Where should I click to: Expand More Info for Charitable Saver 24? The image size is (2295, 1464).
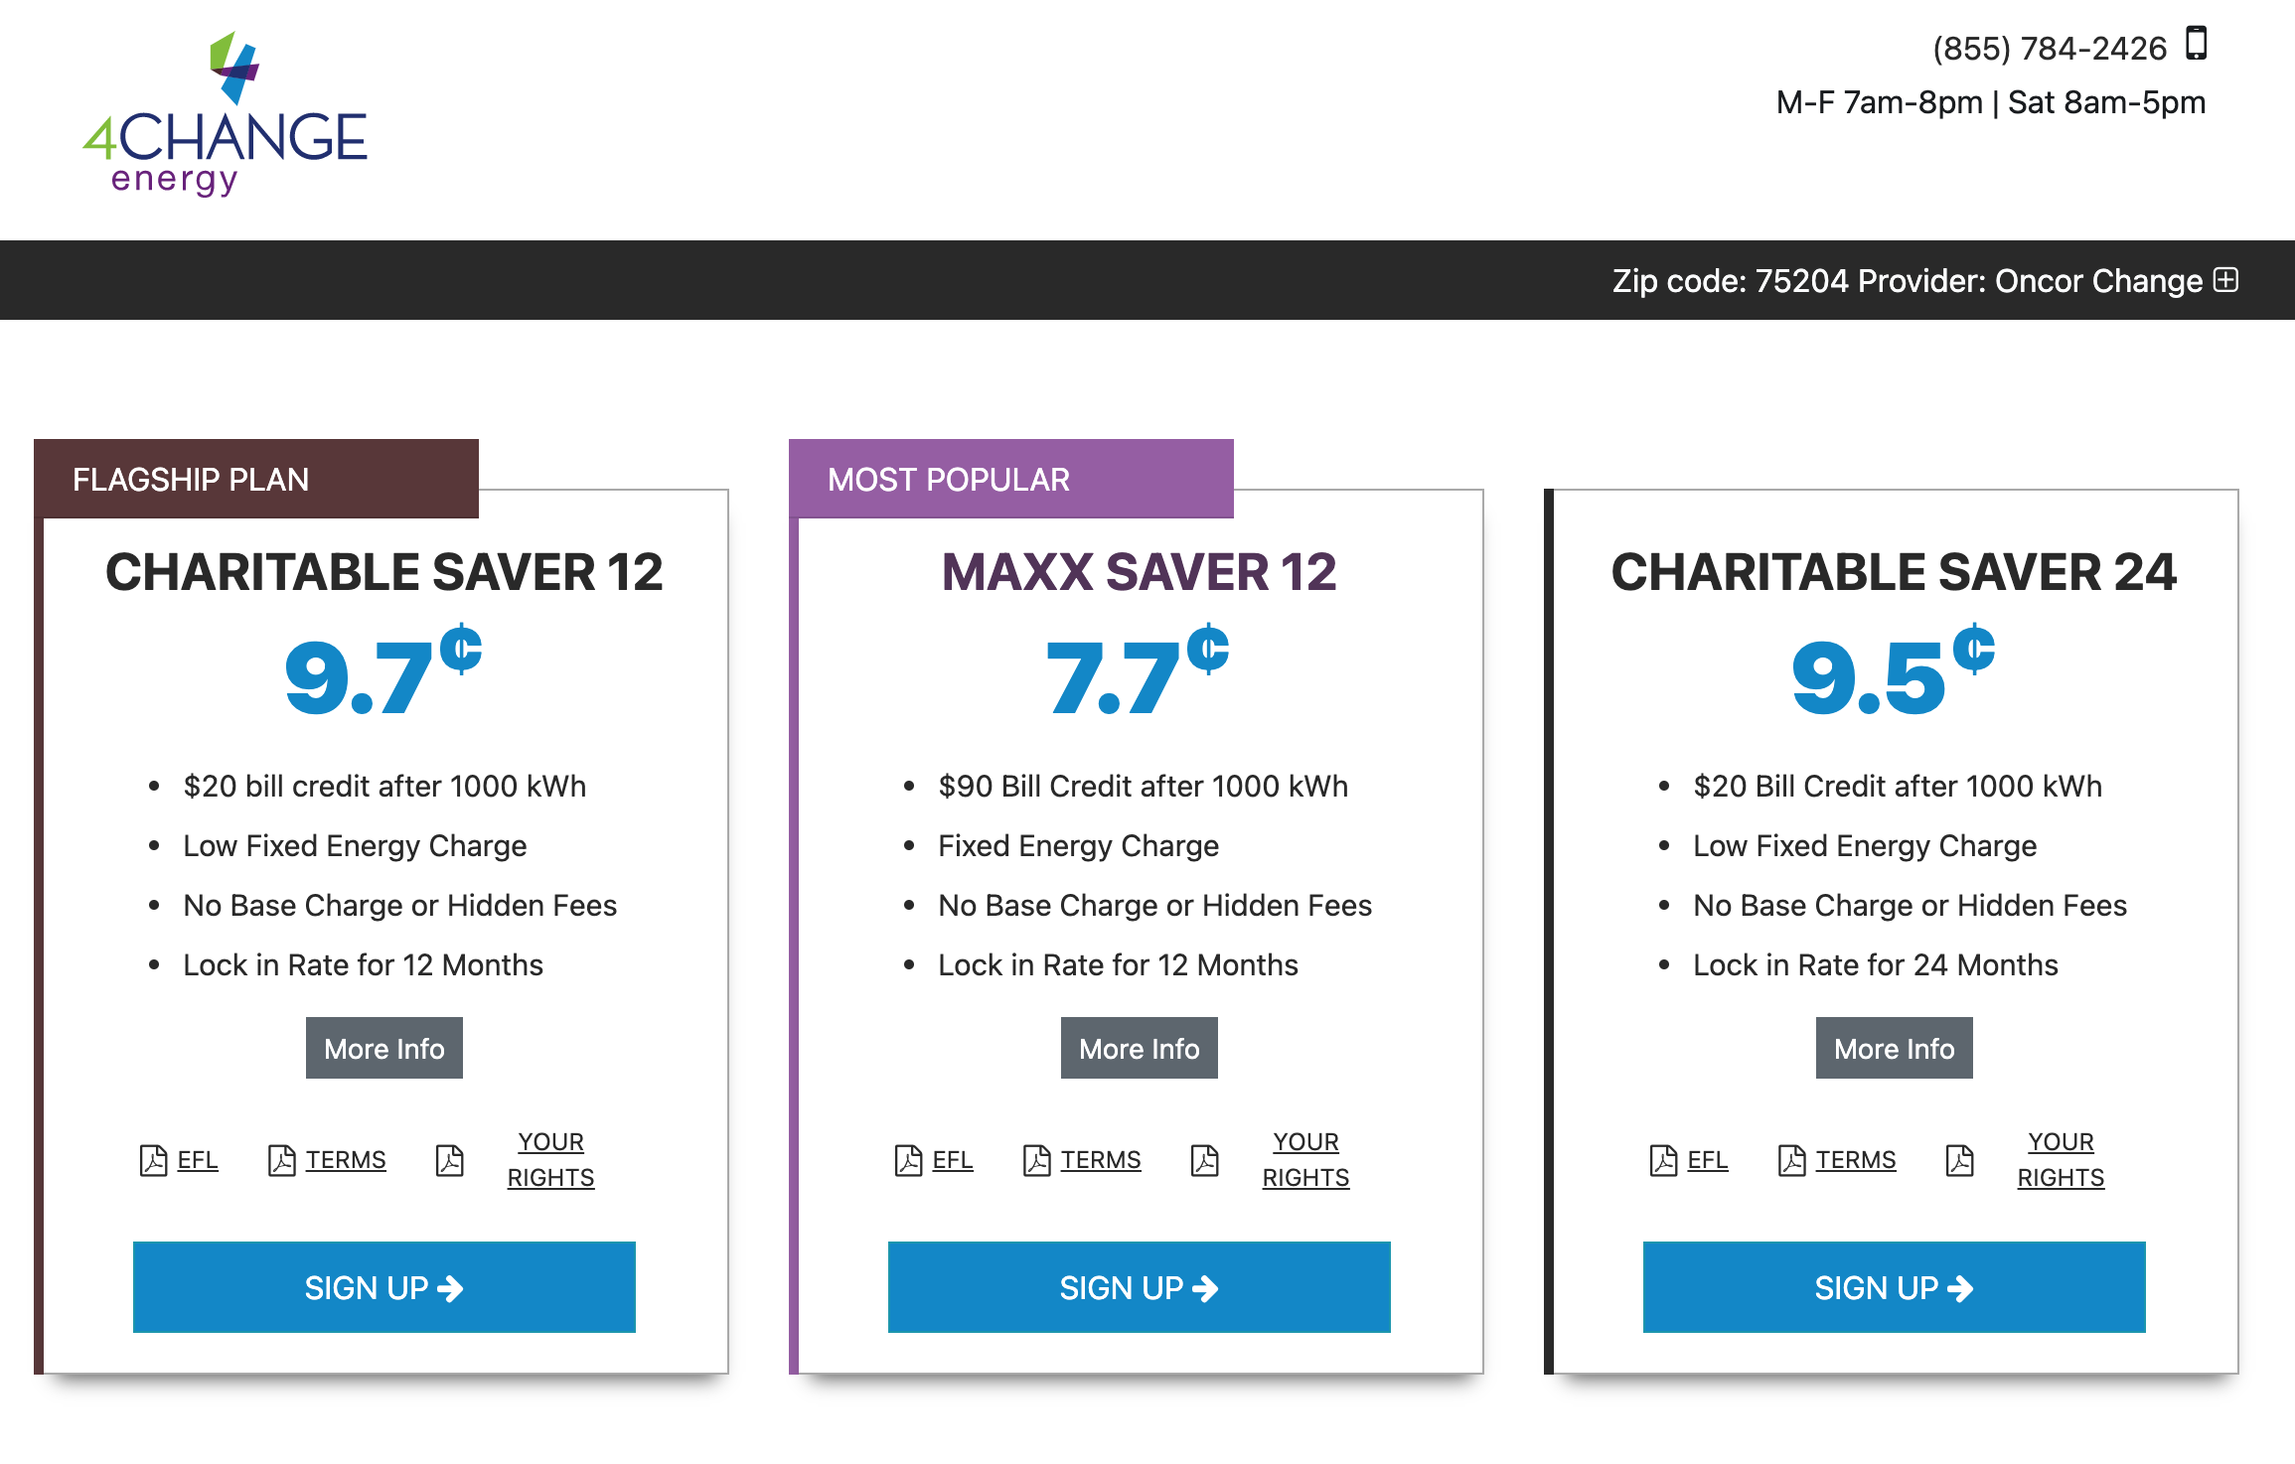(1894, 1048)
